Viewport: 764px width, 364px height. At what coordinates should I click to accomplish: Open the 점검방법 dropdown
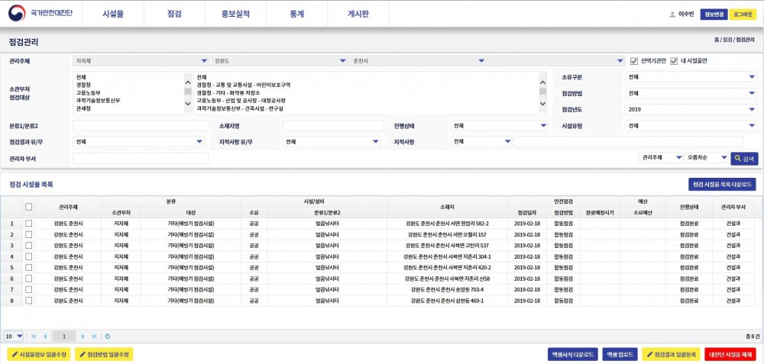pyautogui.click(x=691, y=93)
